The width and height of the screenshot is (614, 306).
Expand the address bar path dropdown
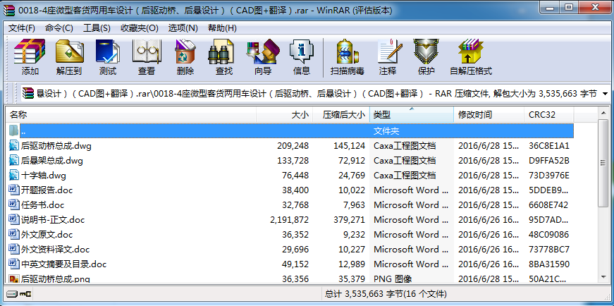(x=605, y=94)
